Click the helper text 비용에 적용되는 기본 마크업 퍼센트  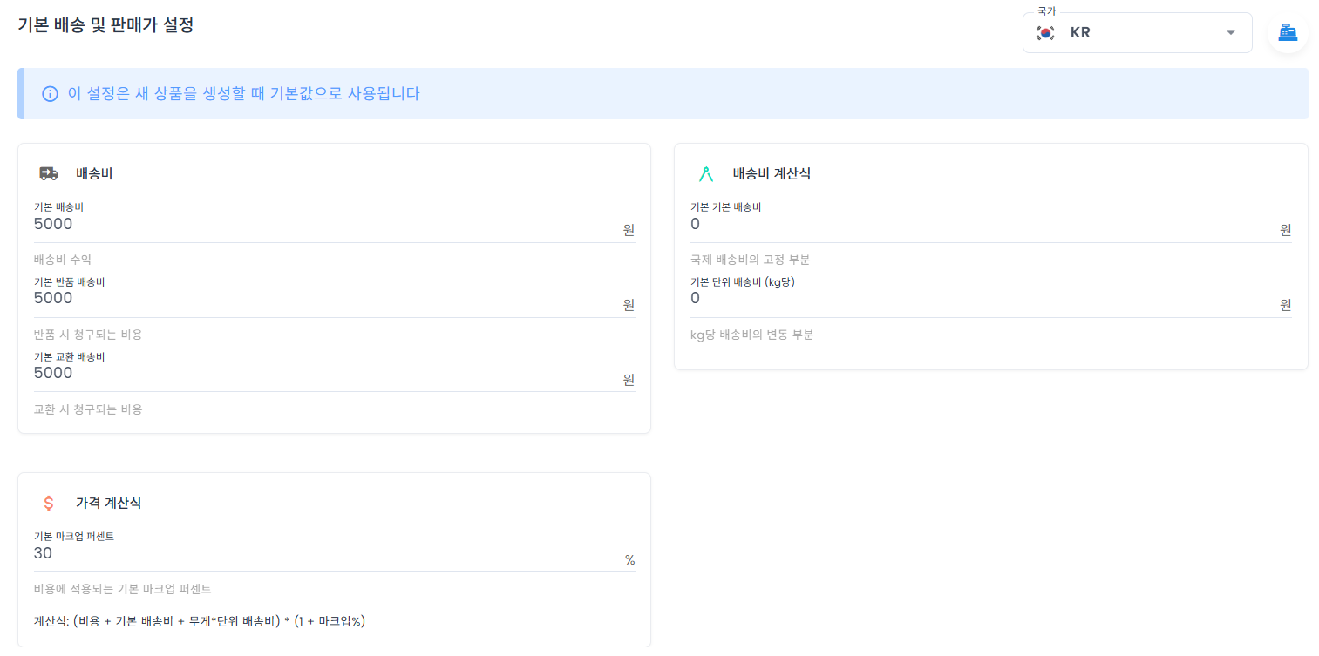click(x=123, y=589)
